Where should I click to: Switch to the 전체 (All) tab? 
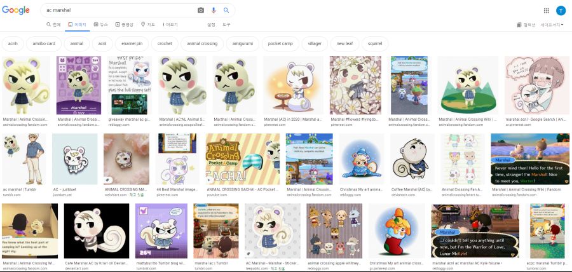53,24
